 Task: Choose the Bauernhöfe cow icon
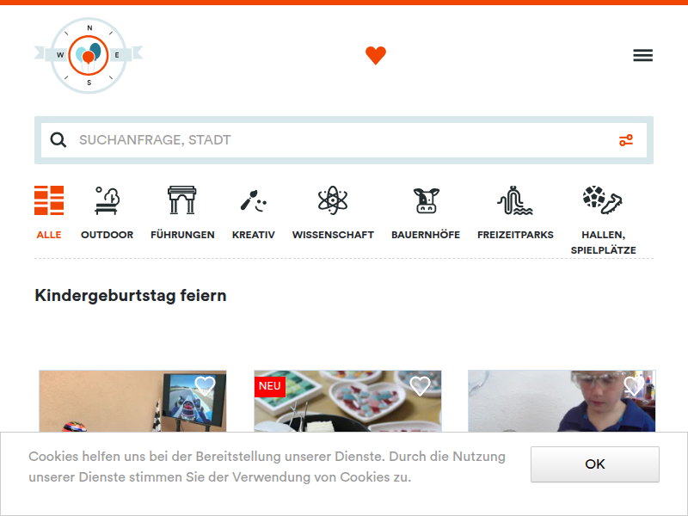426,200
